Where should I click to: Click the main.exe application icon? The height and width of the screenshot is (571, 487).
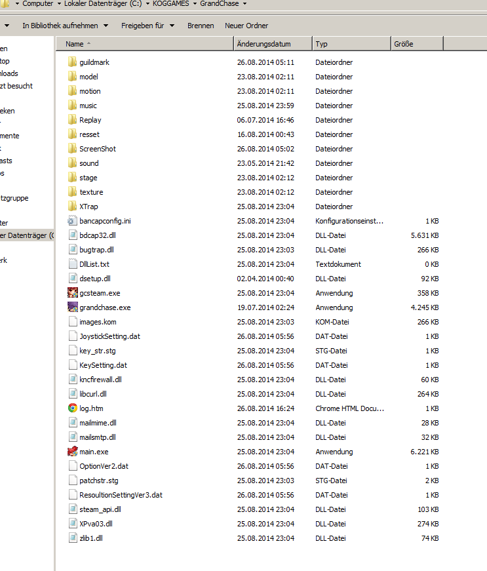pos(73,452)
